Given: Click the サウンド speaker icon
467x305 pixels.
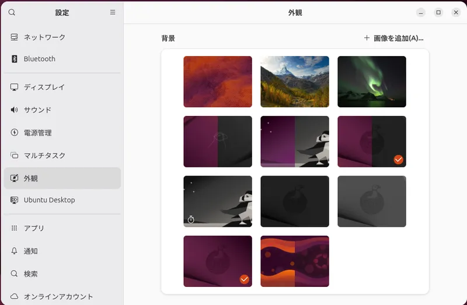Looking at the screenshot, I should 14,110.
